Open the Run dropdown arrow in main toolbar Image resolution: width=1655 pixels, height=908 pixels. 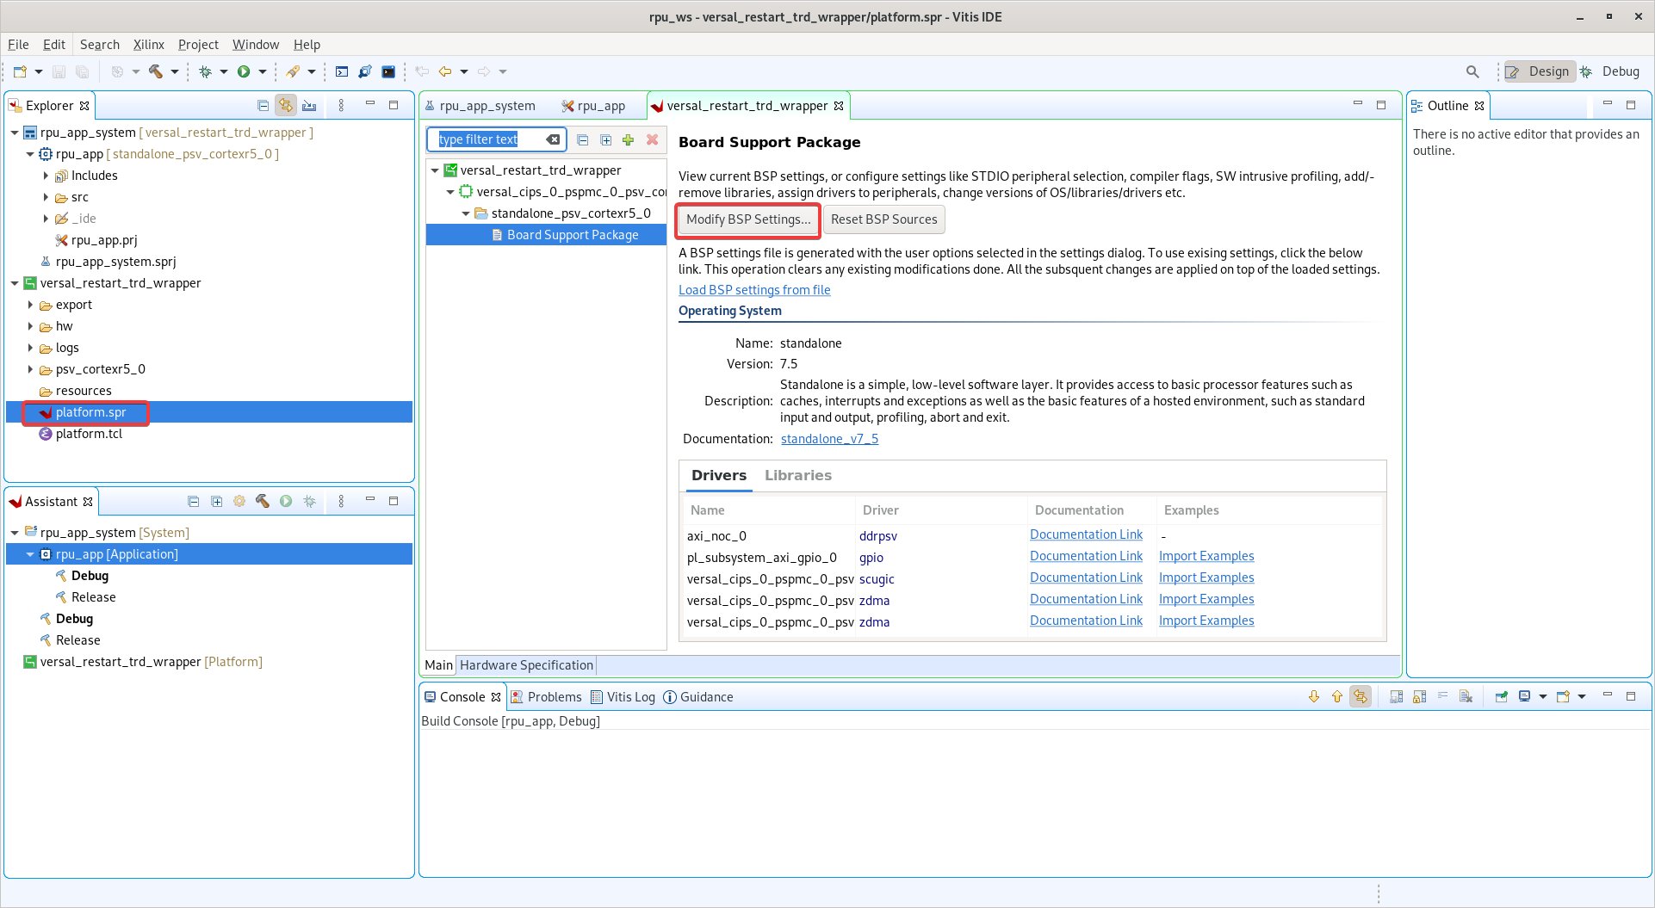263,71
